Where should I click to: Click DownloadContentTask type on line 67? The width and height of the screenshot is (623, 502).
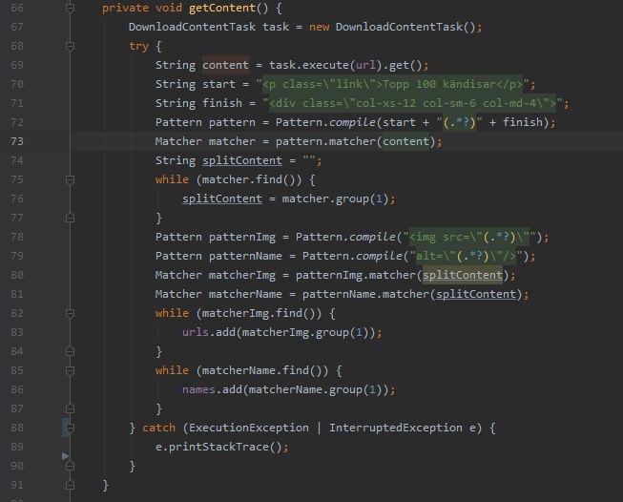click(x=192, y=27)
